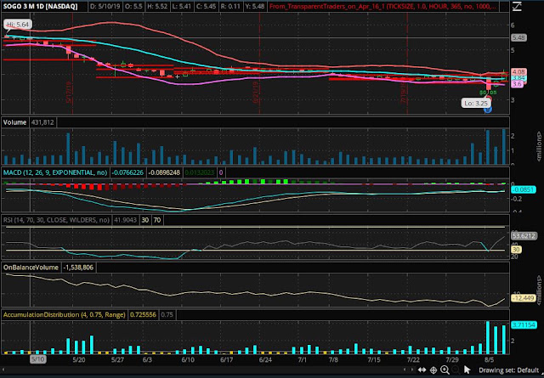Click the RSI study label
544x378 pixels.
click(x=56, y=220)
